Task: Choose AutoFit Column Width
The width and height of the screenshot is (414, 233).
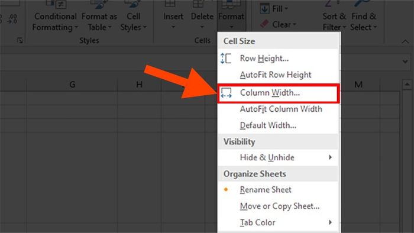Action: click(278, 109)
